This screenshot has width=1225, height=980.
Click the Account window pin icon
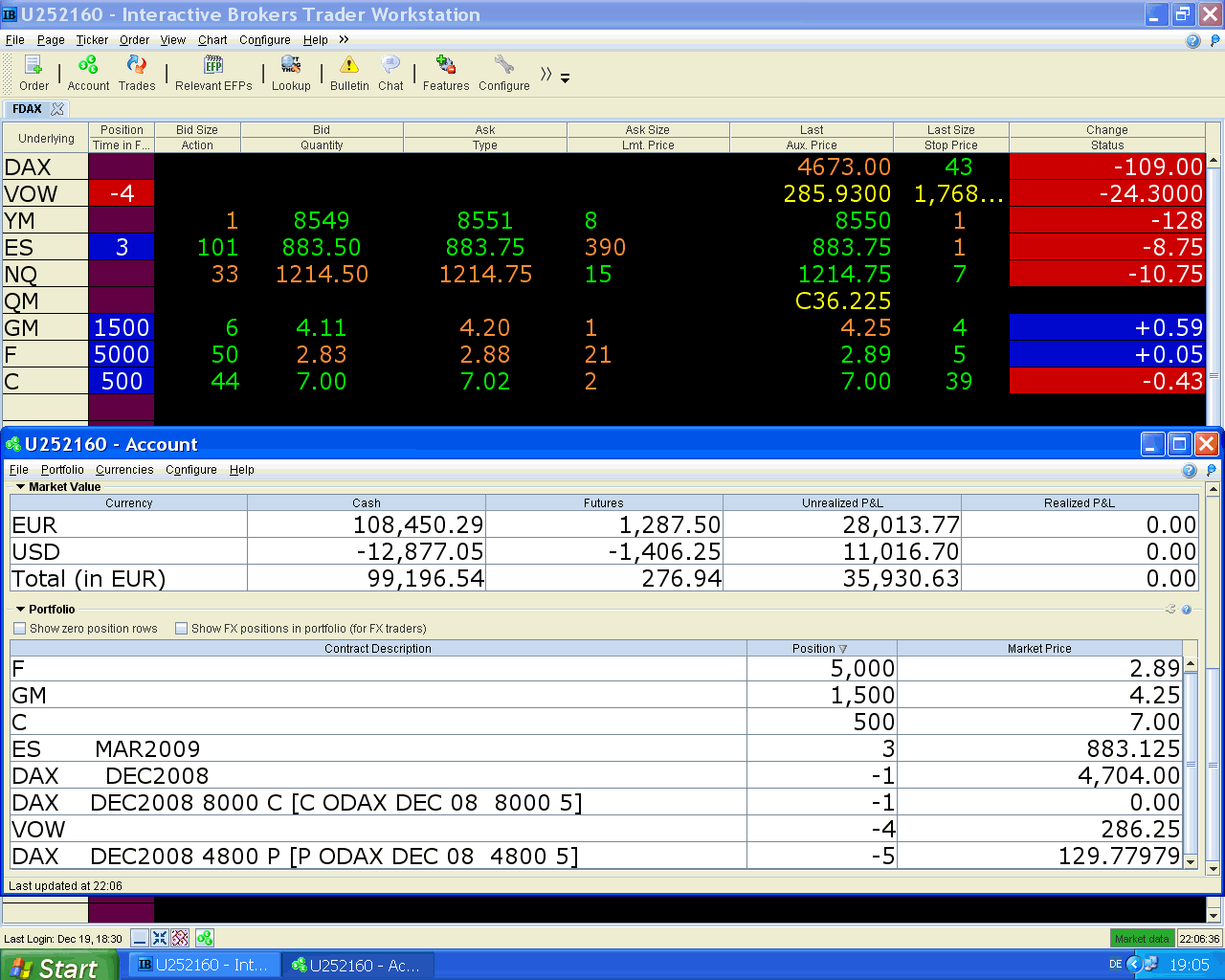pyautogui.click(x=1212, y=470)
